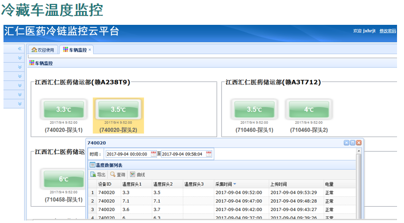This screenshot has height=223, width=404.
Task: Sort by 采集时间 column header arrow
Action: click(235, 184)
